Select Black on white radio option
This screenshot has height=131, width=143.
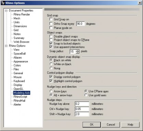click(51, 60)
